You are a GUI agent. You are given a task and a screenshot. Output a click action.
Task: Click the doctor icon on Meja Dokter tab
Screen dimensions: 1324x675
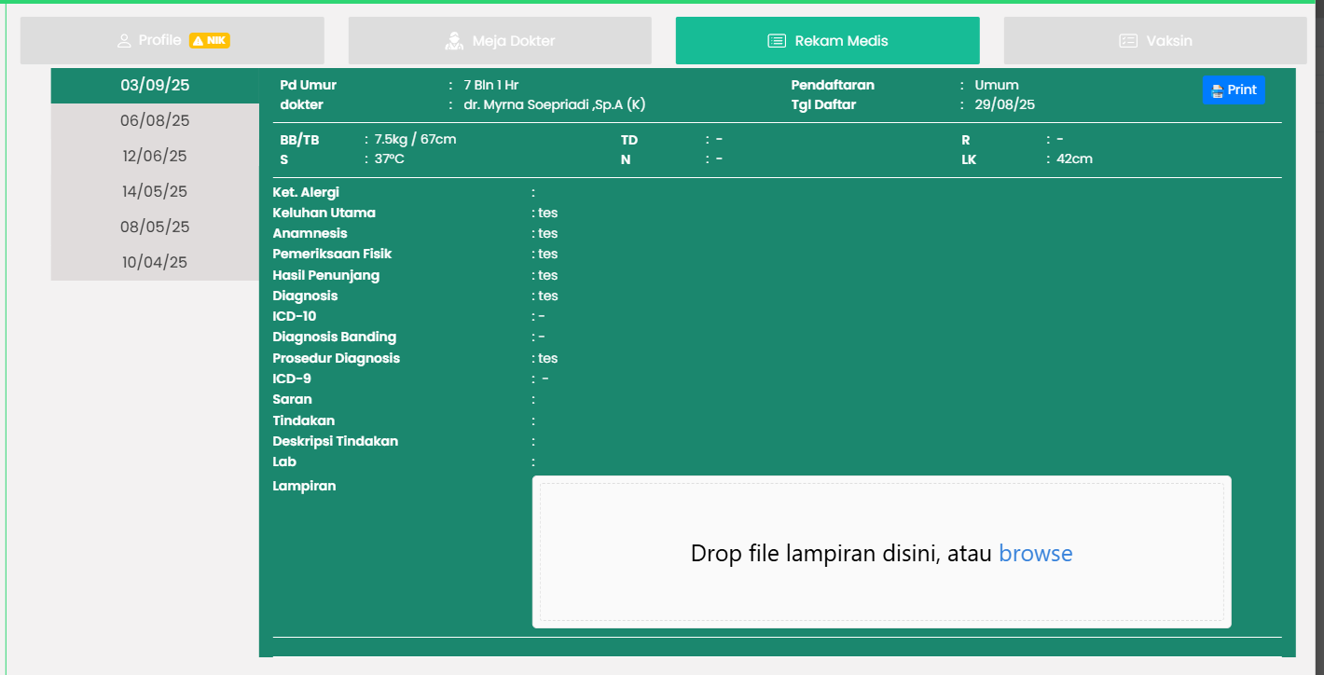[454, 40]
